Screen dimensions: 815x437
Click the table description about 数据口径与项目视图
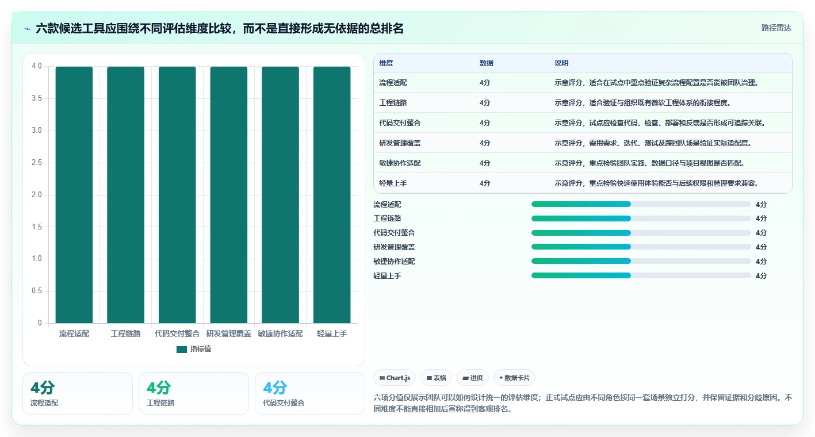coord(649,163)
